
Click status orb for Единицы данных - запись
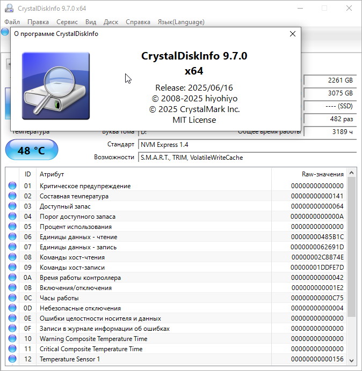pyautogui.click(x=12, y=247)
